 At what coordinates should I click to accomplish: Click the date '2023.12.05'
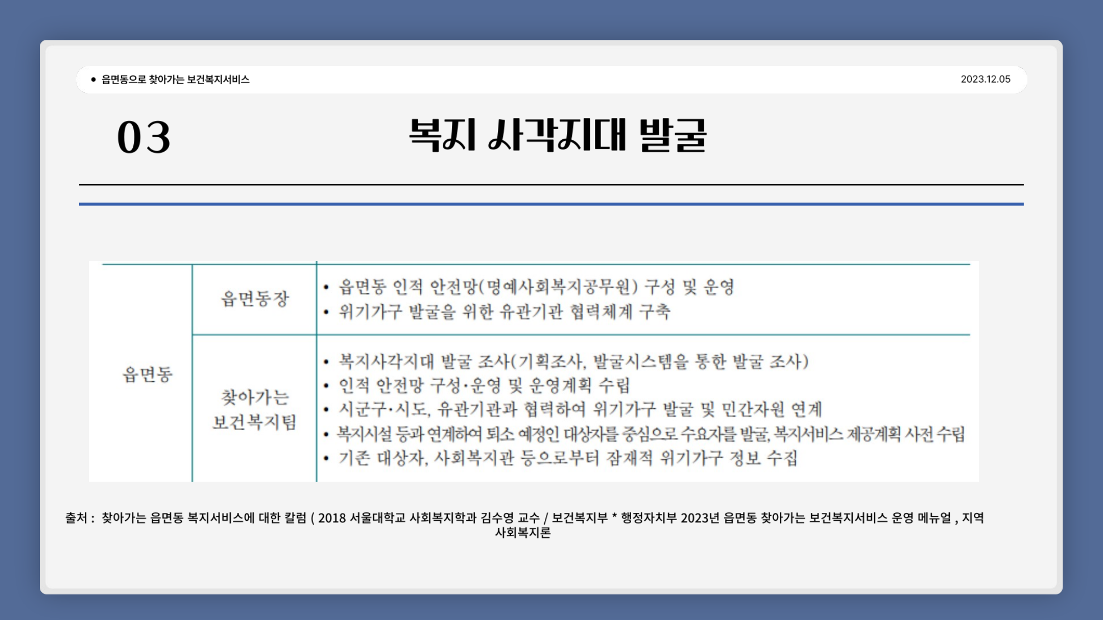click(x=986, y=79)
